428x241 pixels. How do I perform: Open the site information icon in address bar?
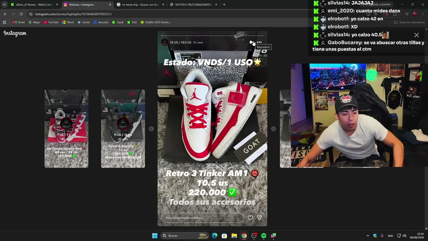click(x=31, y=14)
